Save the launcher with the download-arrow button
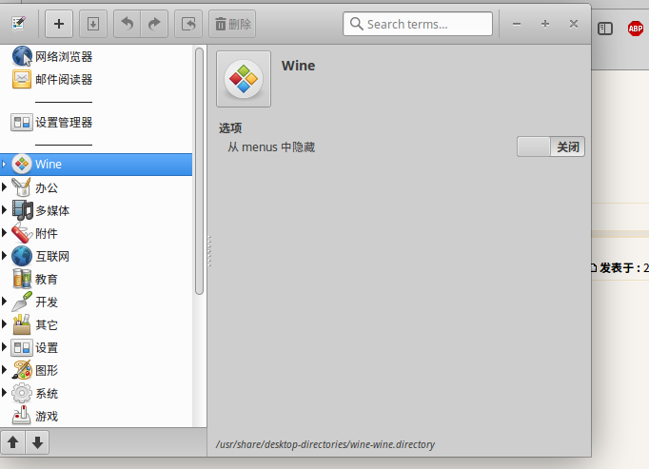Image resolution: width=649 pixels, height=469 pixels. 93,24
